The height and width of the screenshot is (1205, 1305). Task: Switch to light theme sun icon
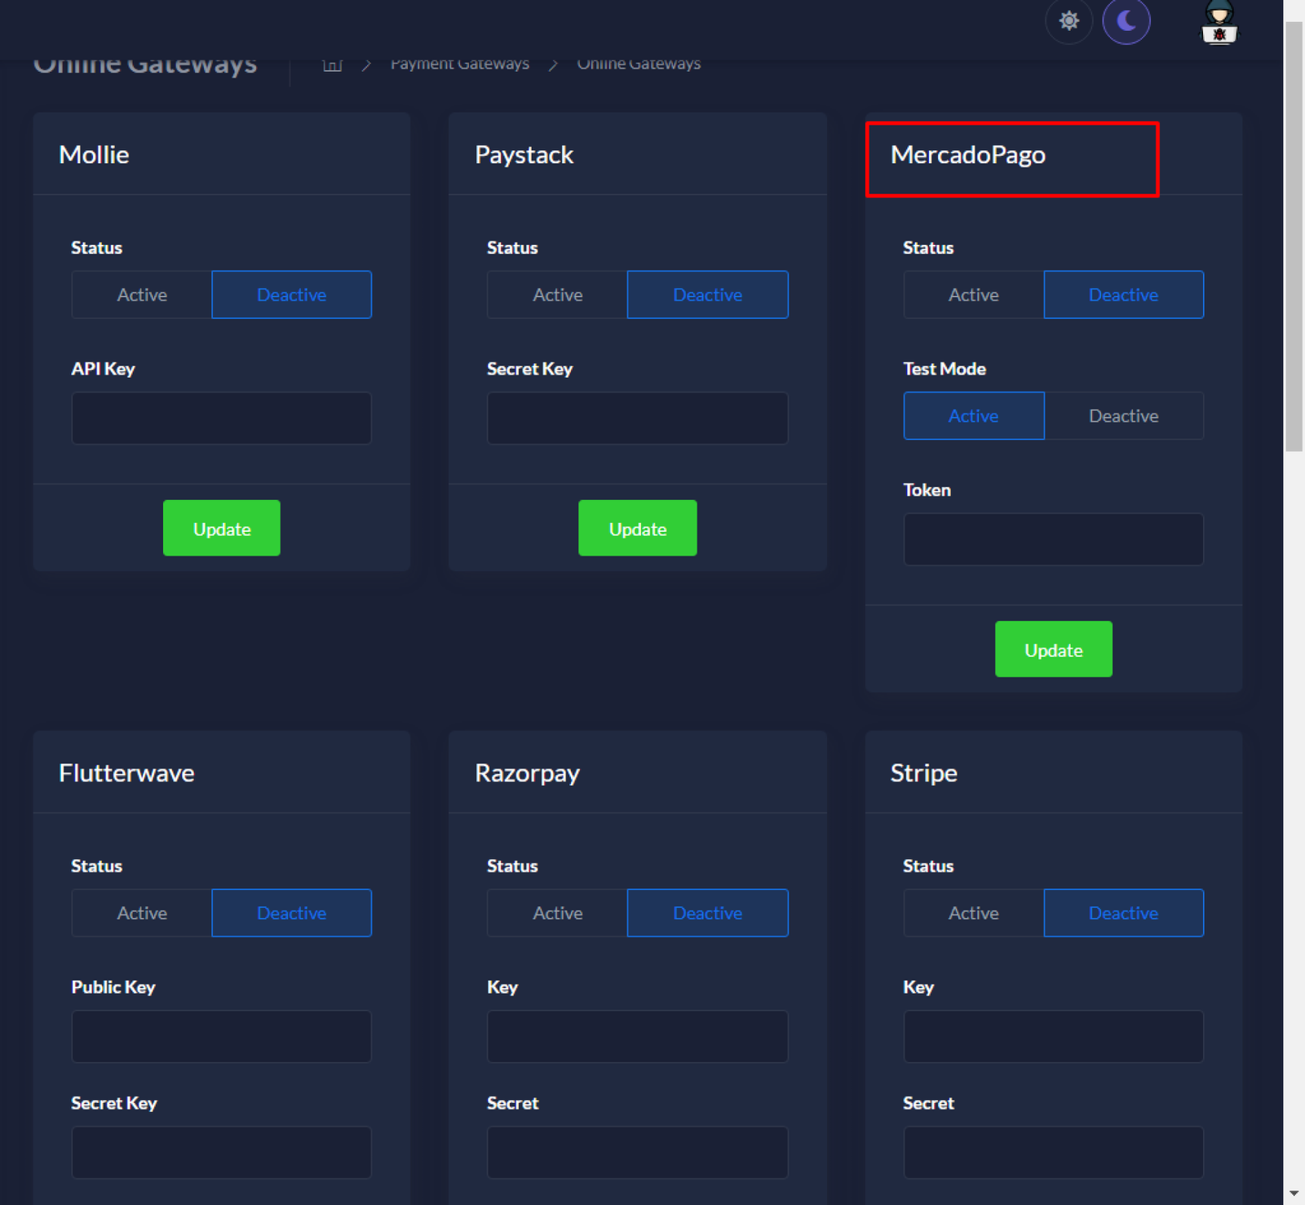[x=1068, y=20]
